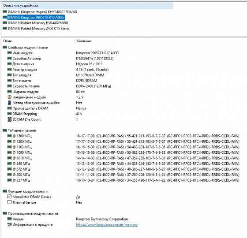Click icon beside 'Ширина модуля'
The width and height of the screenshot is (247, 238).
(9, 92)
